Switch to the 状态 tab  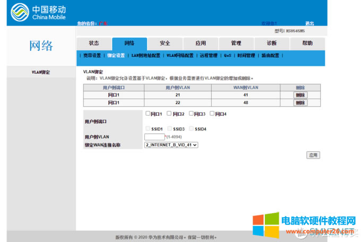coord(94,43)
